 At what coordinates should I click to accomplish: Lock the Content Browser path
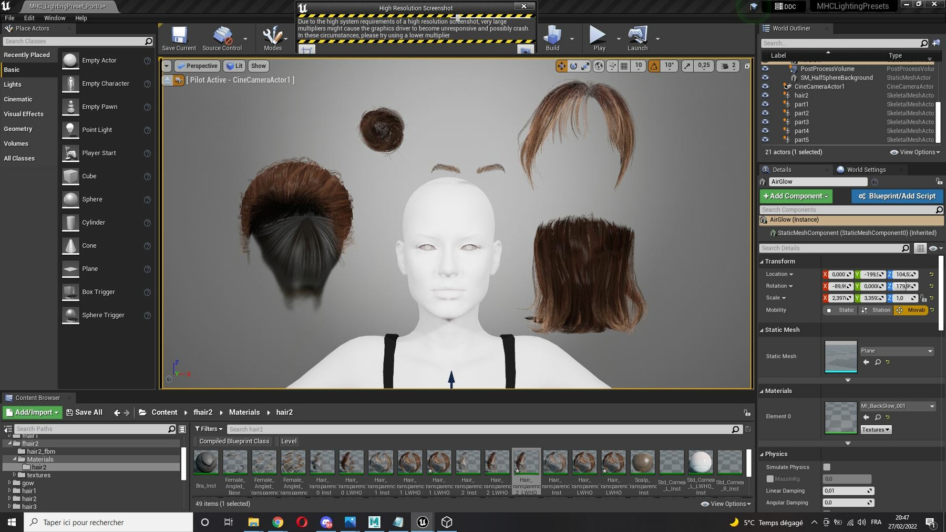(x=747, y=413)
